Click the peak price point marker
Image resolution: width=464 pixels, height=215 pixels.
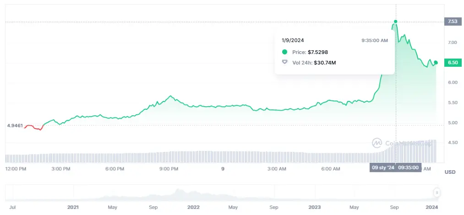(395, 21)
